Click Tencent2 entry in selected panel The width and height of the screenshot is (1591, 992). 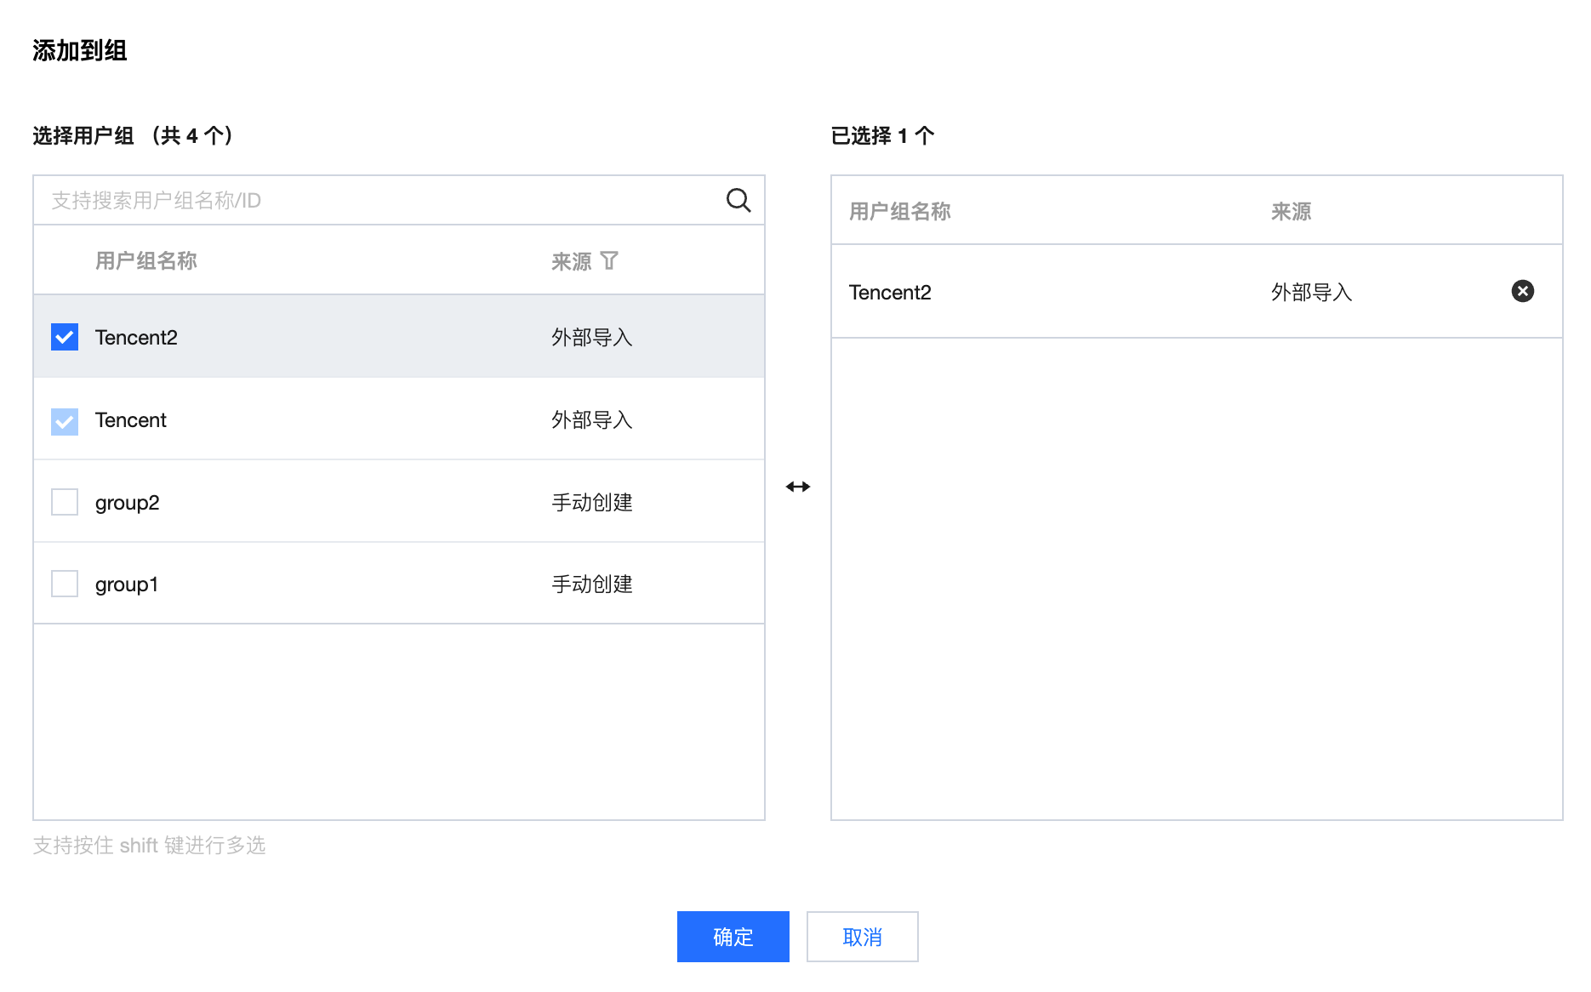coord(890,293)
